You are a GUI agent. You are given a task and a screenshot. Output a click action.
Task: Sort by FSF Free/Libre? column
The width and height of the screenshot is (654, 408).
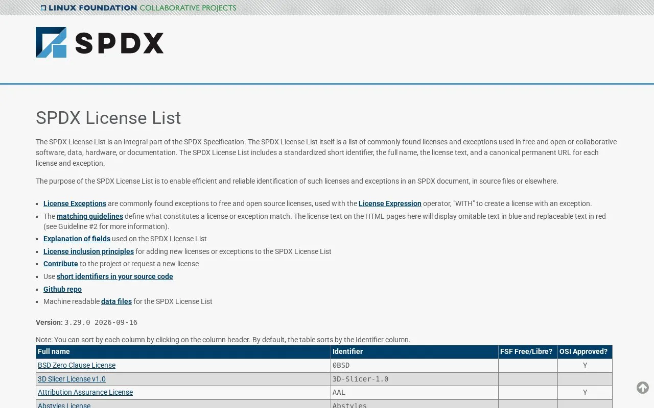[528, 351]
